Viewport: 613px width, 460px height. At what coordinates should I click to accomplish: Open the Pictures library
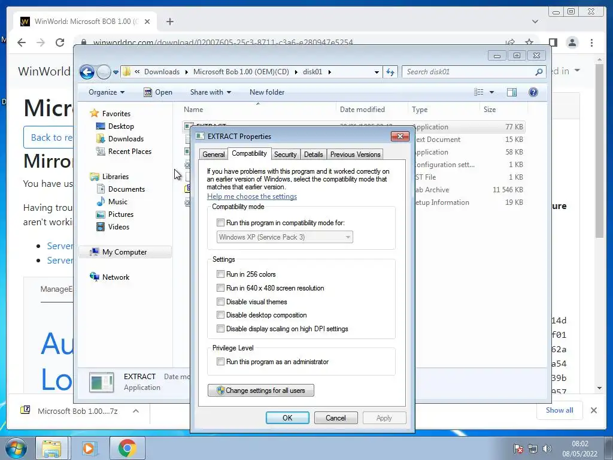120,214
